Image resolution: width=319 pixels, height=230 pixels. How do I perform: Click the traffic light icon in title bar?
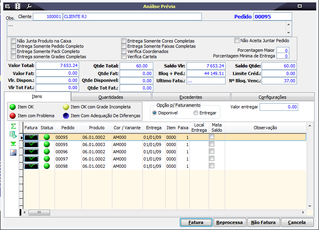(18, 6)
